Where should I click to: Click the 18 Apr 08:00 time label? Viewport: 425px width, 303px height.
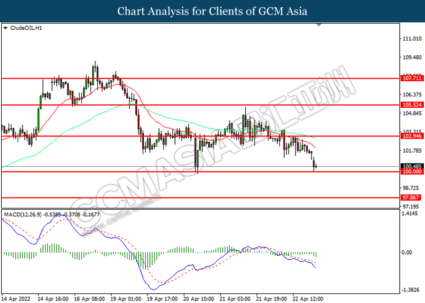click(89, 299)
